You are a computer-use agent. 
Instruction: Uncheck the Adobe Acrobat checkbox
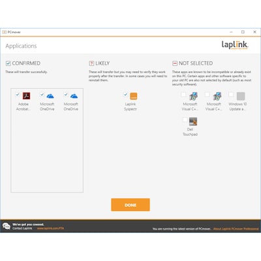[18, 95]
